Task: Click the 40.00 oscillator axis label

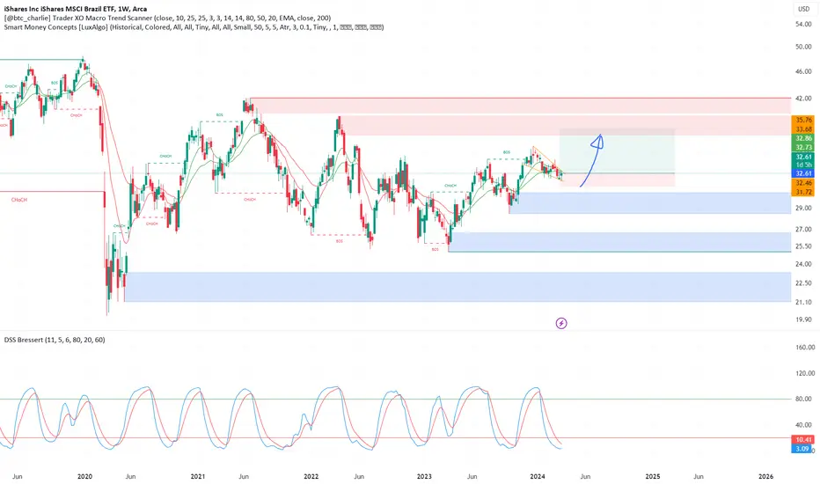Action: (804, 425)
